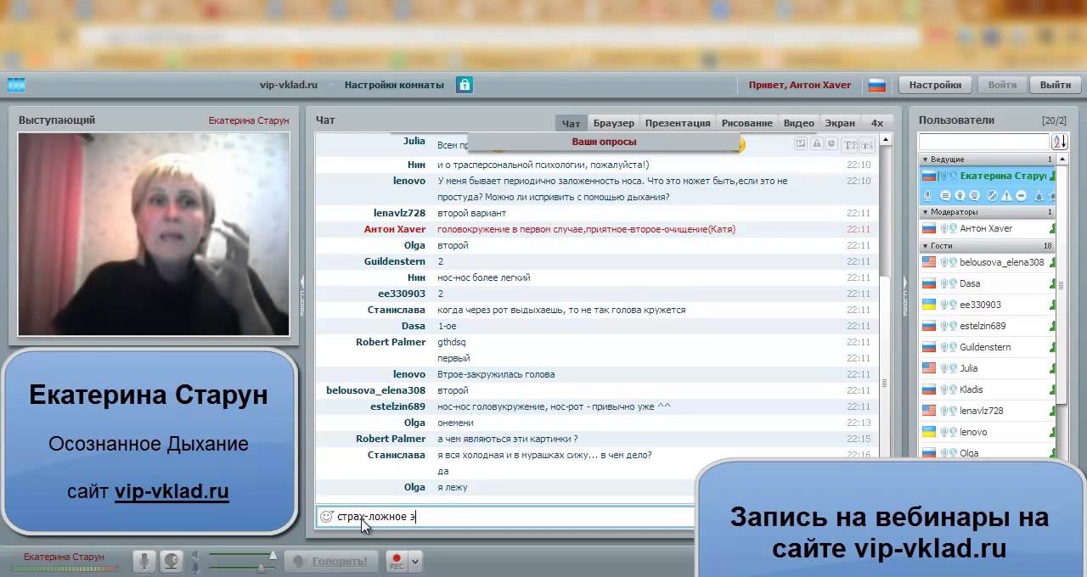Open Настройки комнаты room settings
The height and width of the screenshot is (577, 1087).
[394, 85]
